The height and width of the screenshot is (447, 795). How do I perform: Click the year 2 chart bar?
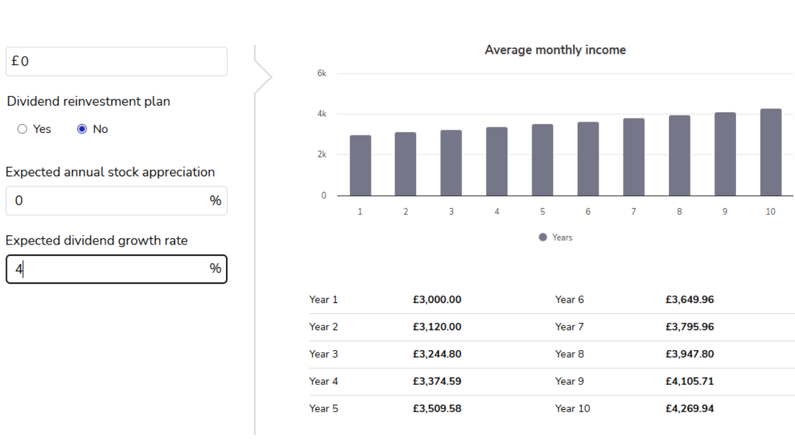point(406,164)
